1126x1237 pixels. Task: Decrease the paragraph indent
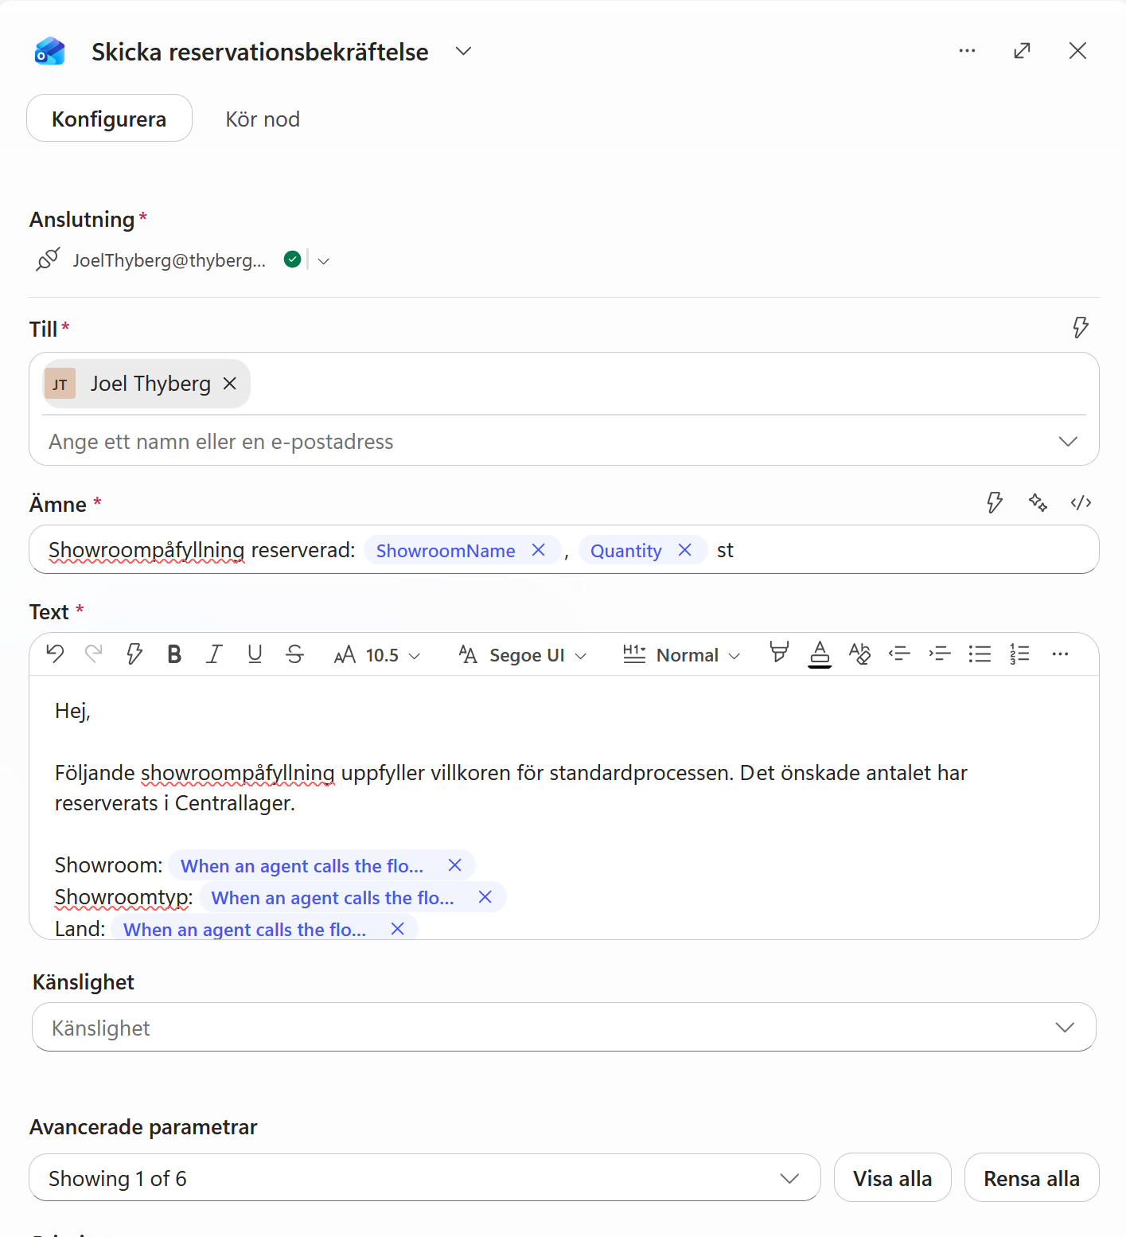pyautogui.click(x=899, y=654)
